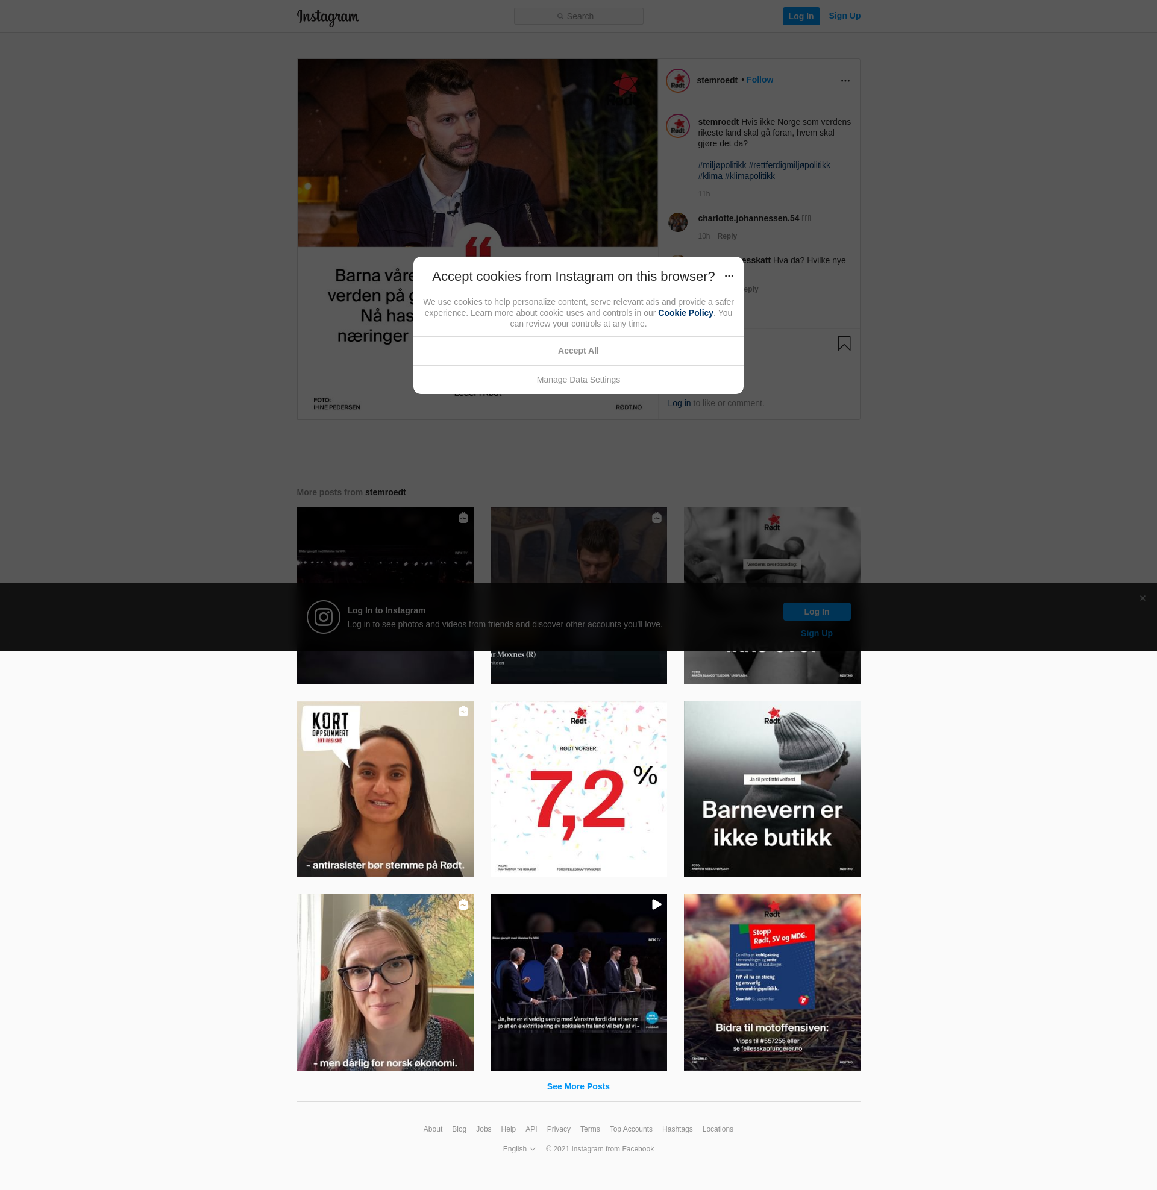1157x1190 pixels.
Task: Click the Instagram logo in header
Action: click(328, 17)
